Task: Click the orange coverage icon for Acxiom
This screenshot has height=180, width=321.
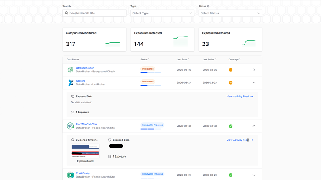Action: (230, 83)
